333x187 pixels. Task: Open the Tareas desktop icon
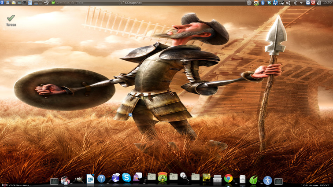[11, 20]
